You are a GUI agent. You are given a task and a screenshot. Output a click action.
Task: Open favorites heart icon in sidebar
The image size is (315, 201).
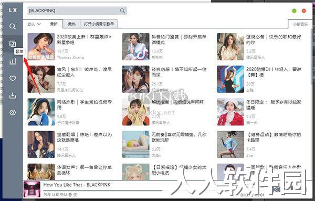(13, 78)
